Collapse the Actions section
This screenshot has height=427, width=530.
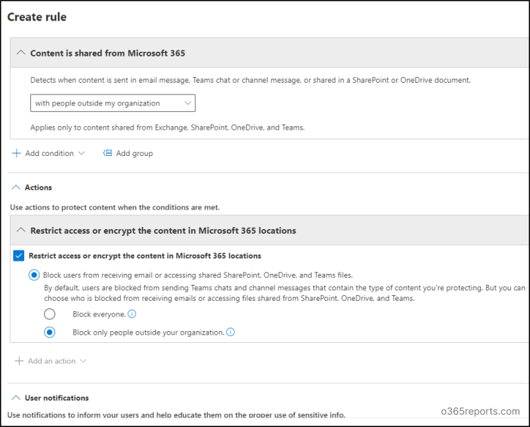16,187
